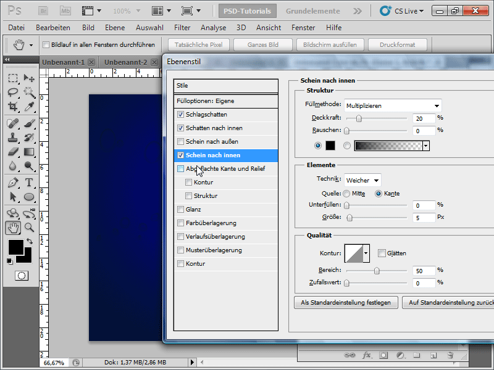Select the PSD-Tutorials workspace
Viewport: 494px width, 370px height.
click(x=248, y=11)
